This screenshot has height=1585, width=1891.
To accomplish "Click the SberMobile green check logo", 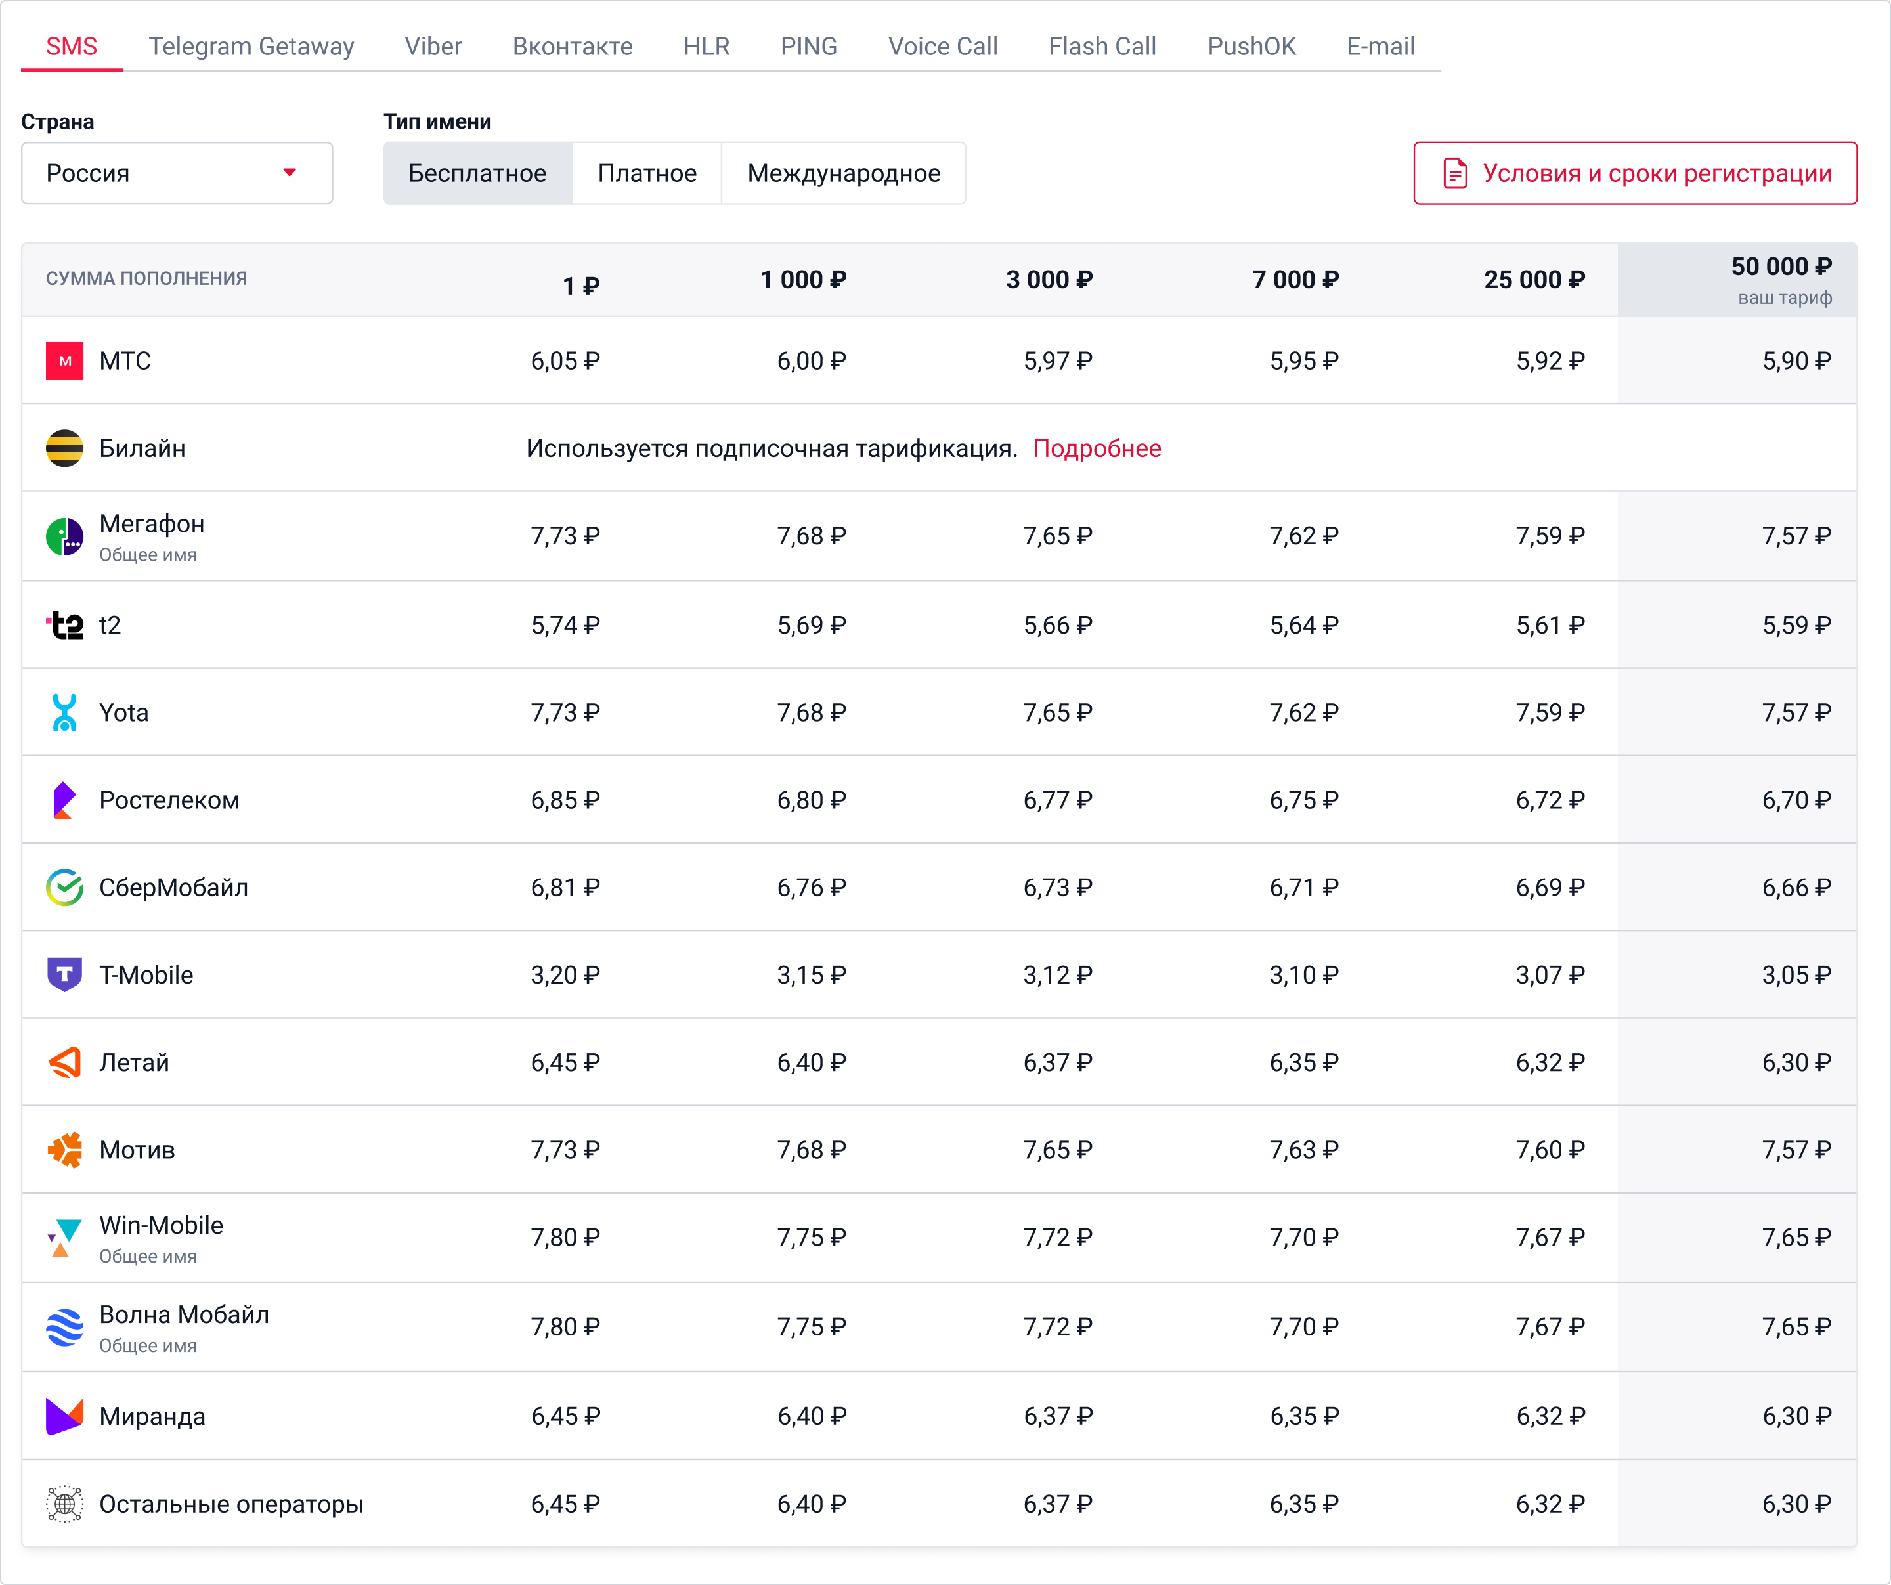I will pos(65,887).
